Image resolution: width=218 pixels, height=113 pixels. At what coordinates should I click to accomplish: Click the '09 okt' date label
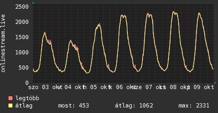tap(204, 87)
